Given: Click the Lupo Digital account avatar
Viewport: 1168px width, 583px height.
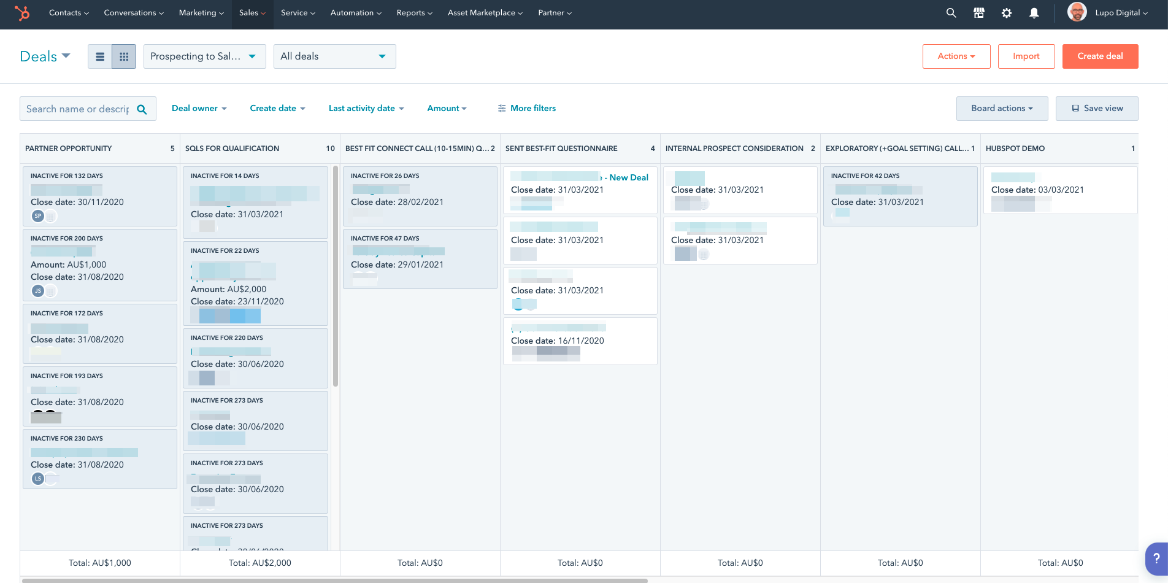Looking at the screenshot, I should pos(1077,12).
